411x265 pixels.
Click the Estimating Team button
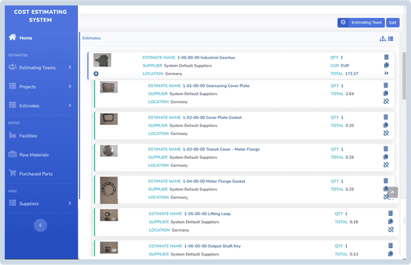tap(361, 23)
